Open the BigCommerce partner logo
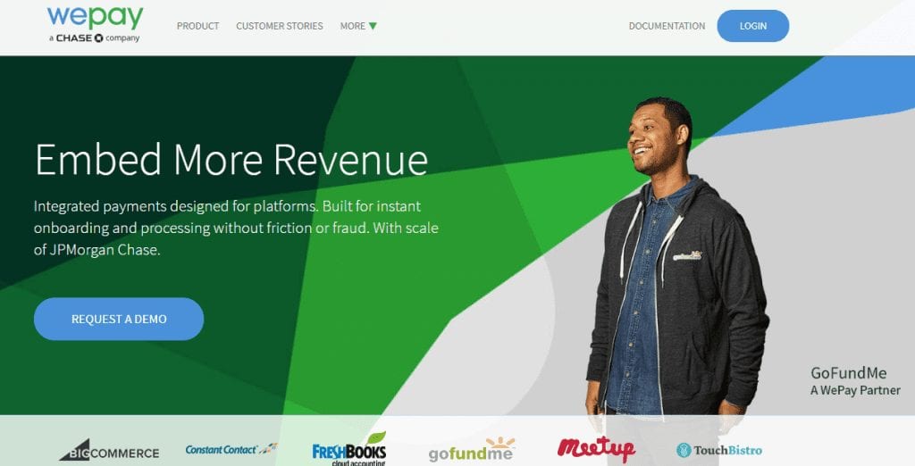 [x=109, y=450]
